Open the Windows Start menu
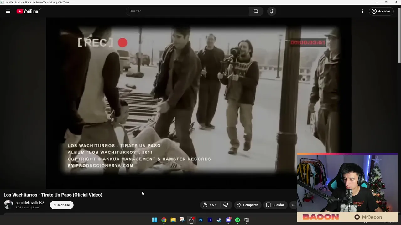The height and width of the screenshot is (225, 401). click(x=154, y=220)
